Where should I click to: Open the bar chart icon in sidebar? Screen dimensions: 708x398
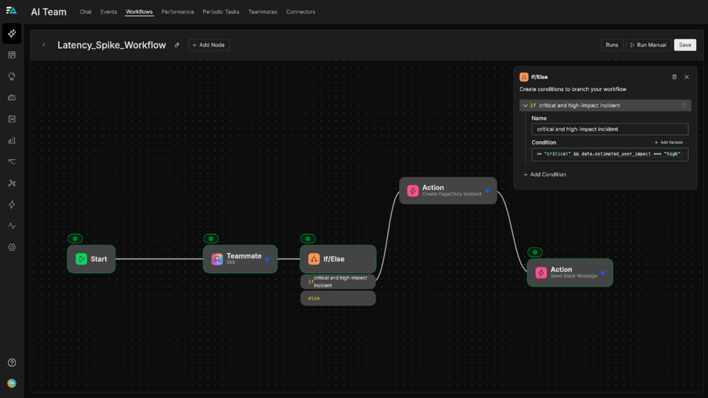(12, 140)
